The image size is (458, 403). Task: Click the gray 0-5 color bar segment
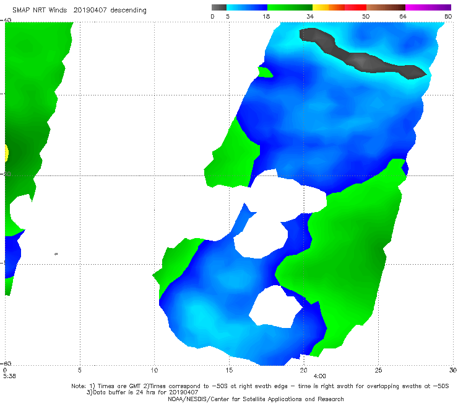[219, 7]
